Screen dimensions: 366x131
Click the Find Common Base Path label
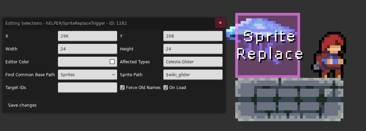[x=30, y=74]
